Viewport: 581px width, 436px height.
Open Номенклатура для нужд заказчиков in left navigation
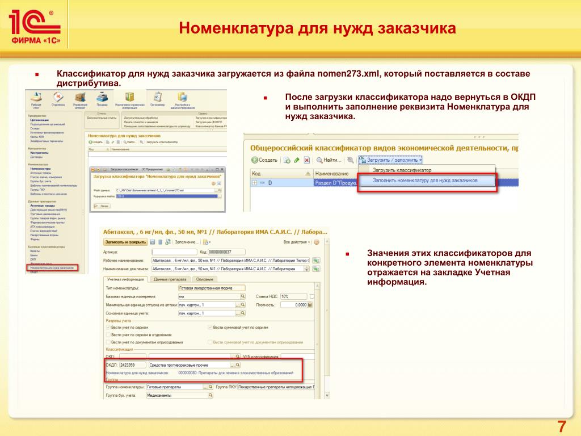pos(52,268)
